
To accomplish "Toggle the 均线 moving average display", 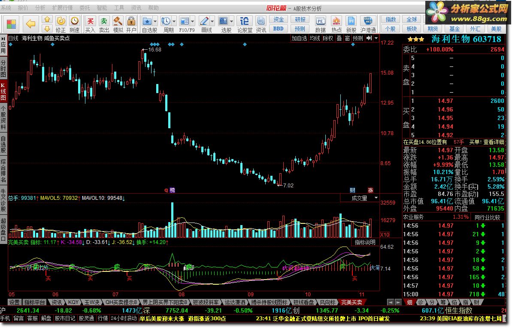I will (315, 38).
